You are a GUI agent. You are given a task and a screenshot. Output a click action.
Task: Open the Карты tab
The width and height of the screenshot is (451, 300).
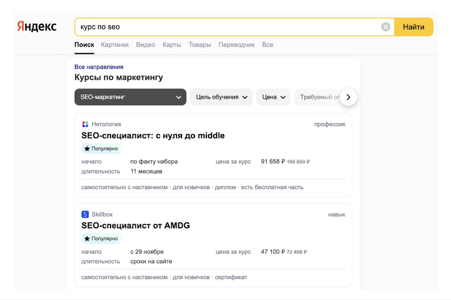172,45
